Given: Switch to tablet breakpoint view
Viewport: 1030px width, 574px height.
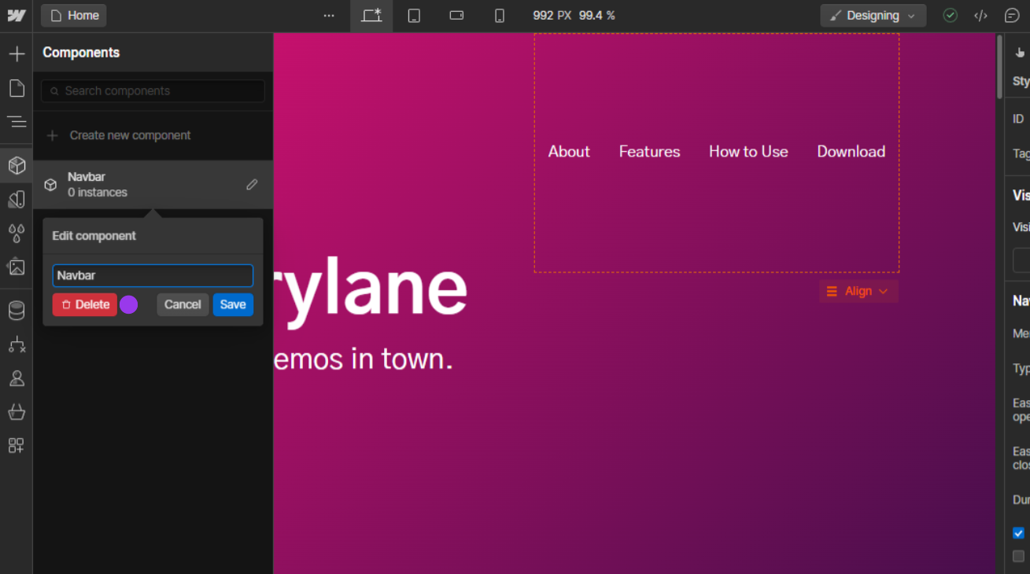Looking at the screenshot, I should tap(414, 15).
